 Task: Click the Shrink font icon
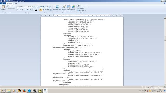coord(37,7)
